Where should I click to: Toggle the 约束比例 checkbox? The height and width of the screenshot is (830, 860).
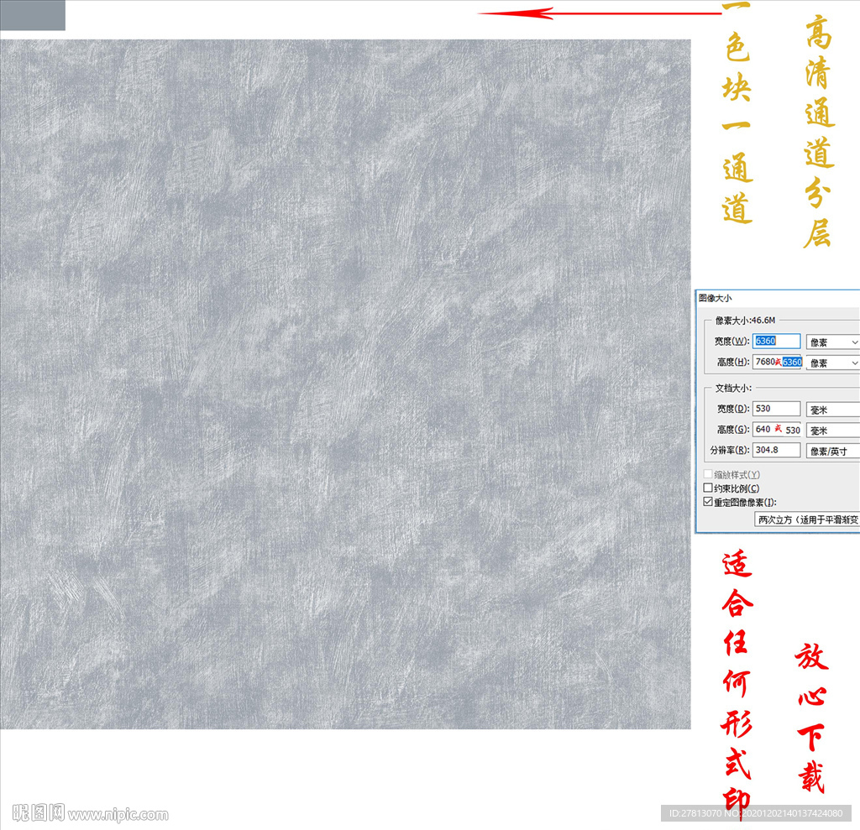[708, 488]
